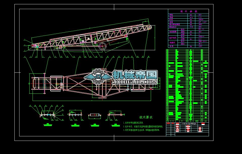Click the T/H unit cell
This screenshot has height=154, width=242.
pyautogui.click(x=191, y=27)
